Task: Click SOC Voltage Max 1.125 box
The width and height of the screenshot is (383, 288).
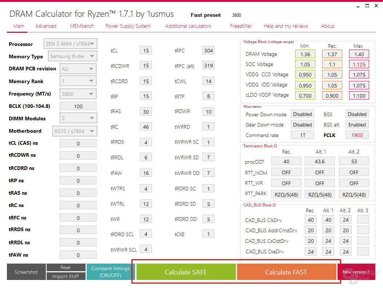Action: tap(359, 65)
